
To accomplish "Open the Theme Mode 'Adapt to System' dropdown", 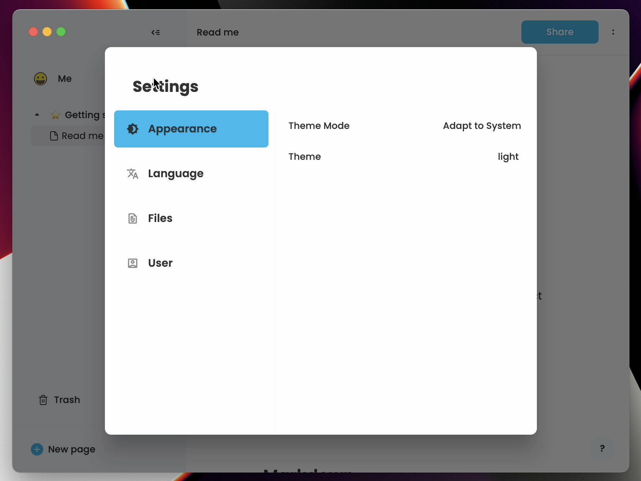I will [x=482, y=126].
